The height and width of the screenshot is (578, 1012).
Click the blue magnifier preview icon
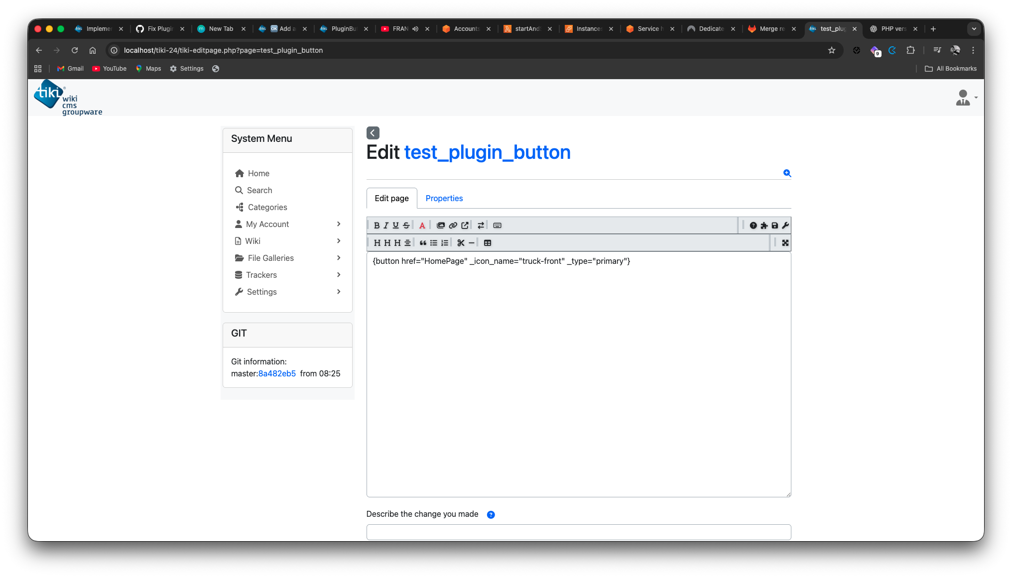[x=787, y=173]
